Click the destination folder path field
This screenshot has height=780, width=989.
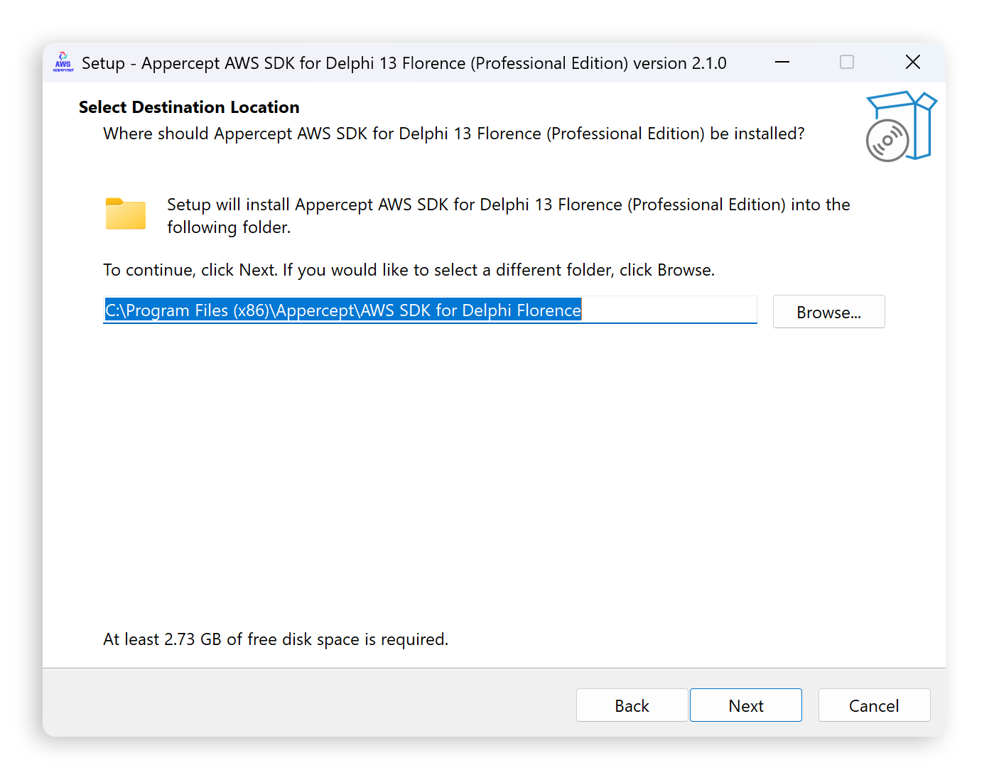[430, 310]
